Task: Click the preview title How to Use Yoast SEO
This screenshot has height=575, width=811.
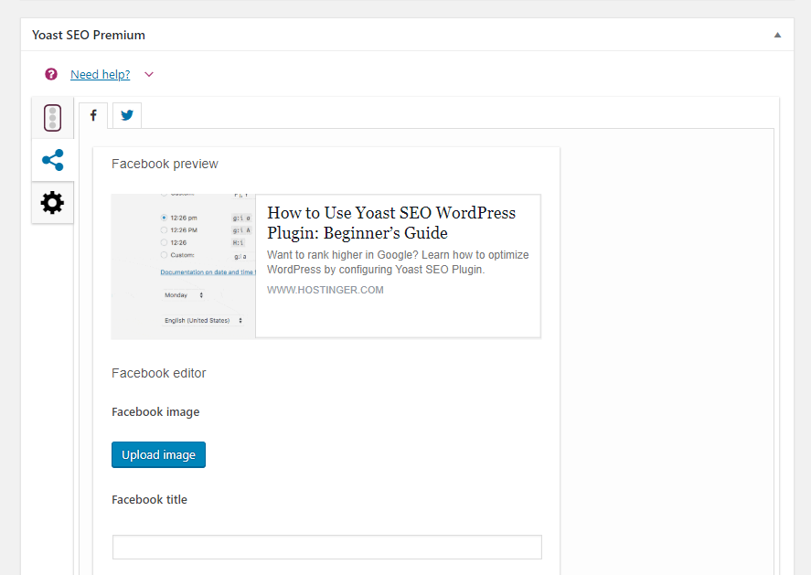Action: tap(391, 223)
